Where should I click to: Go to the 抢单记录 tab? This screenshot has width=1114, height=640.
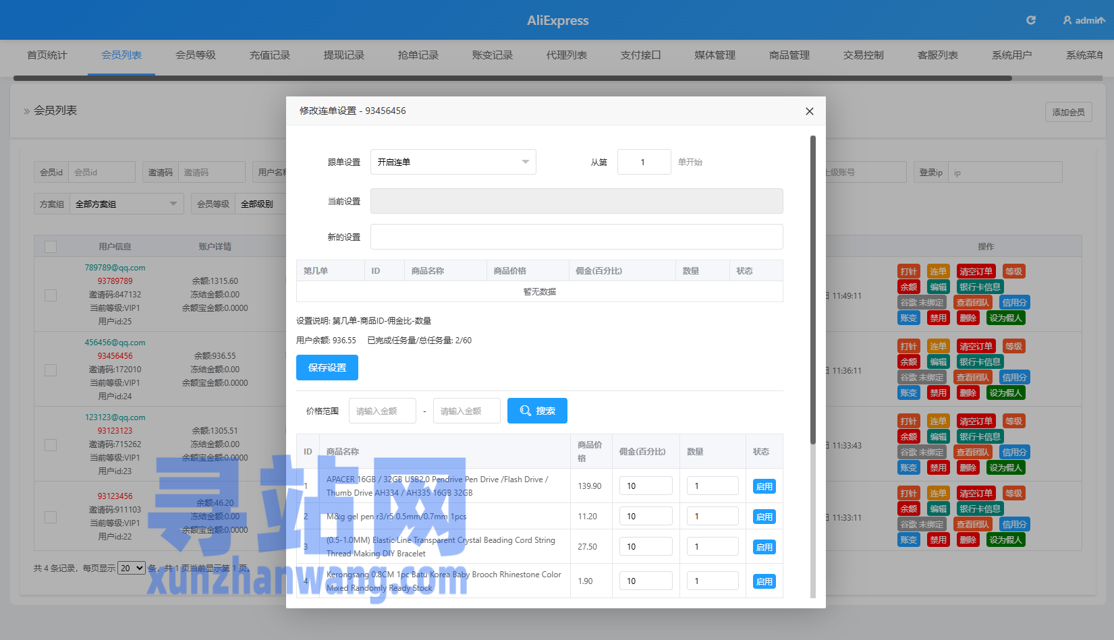[418, 55]
